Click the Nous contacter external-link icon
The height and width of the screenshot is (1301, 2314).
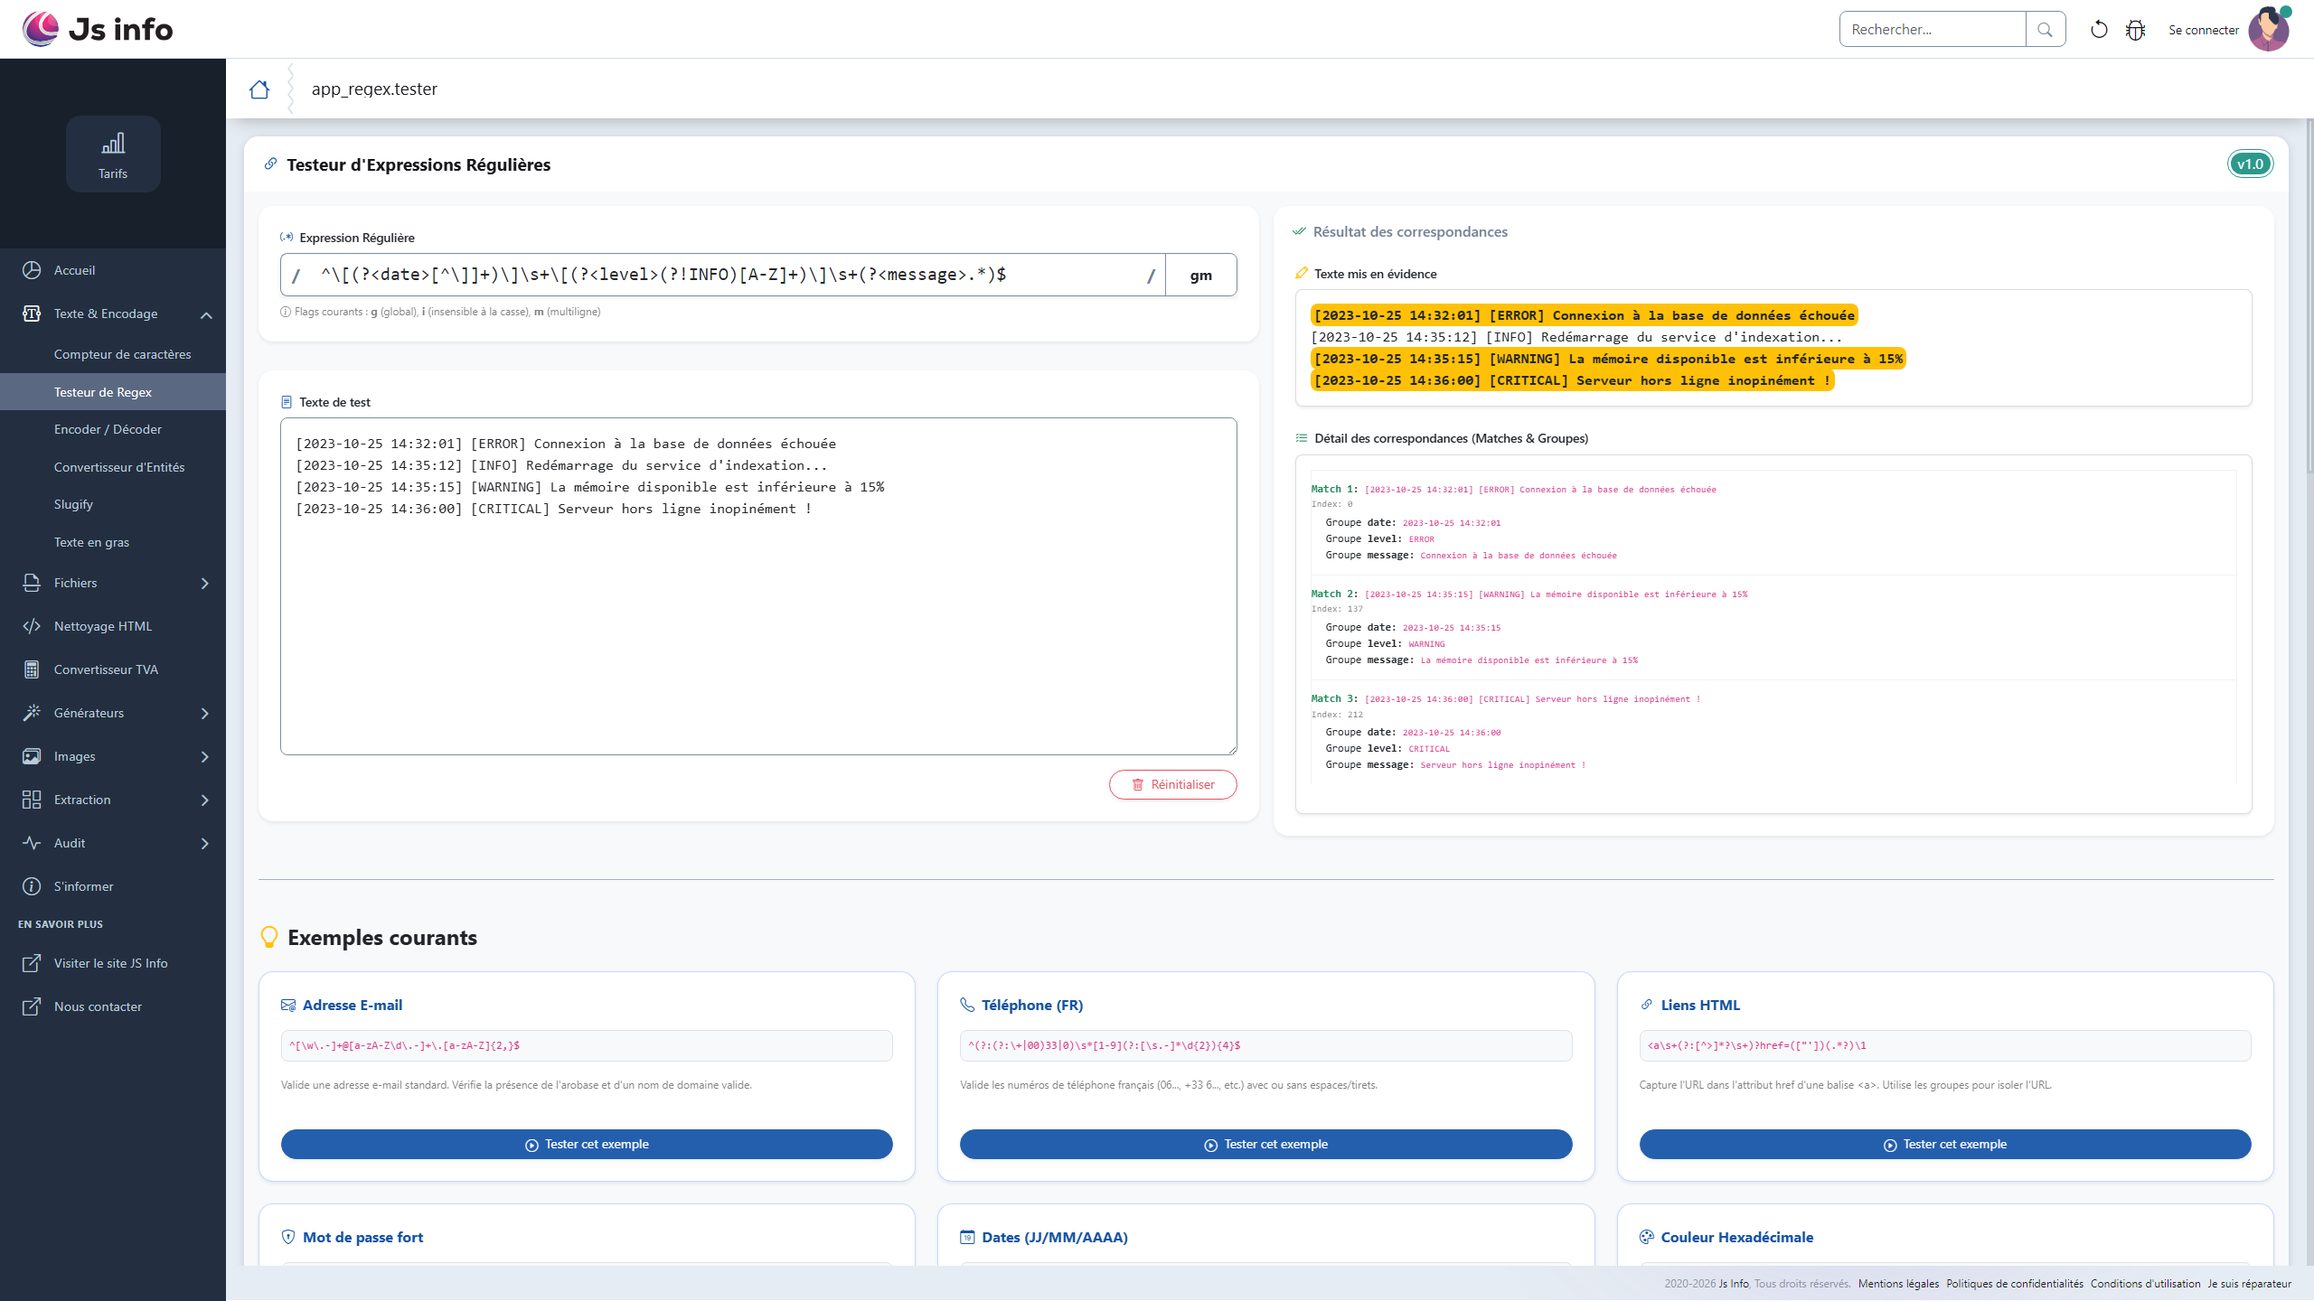(x=32, y=1006)
